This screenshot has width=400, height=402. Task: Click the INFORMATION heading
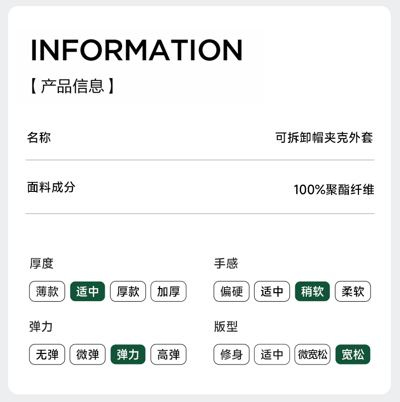tap(137, 50)
